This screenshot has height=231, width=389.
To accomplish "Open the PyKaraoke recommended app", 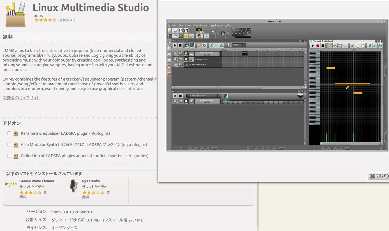I will [91, 181].
